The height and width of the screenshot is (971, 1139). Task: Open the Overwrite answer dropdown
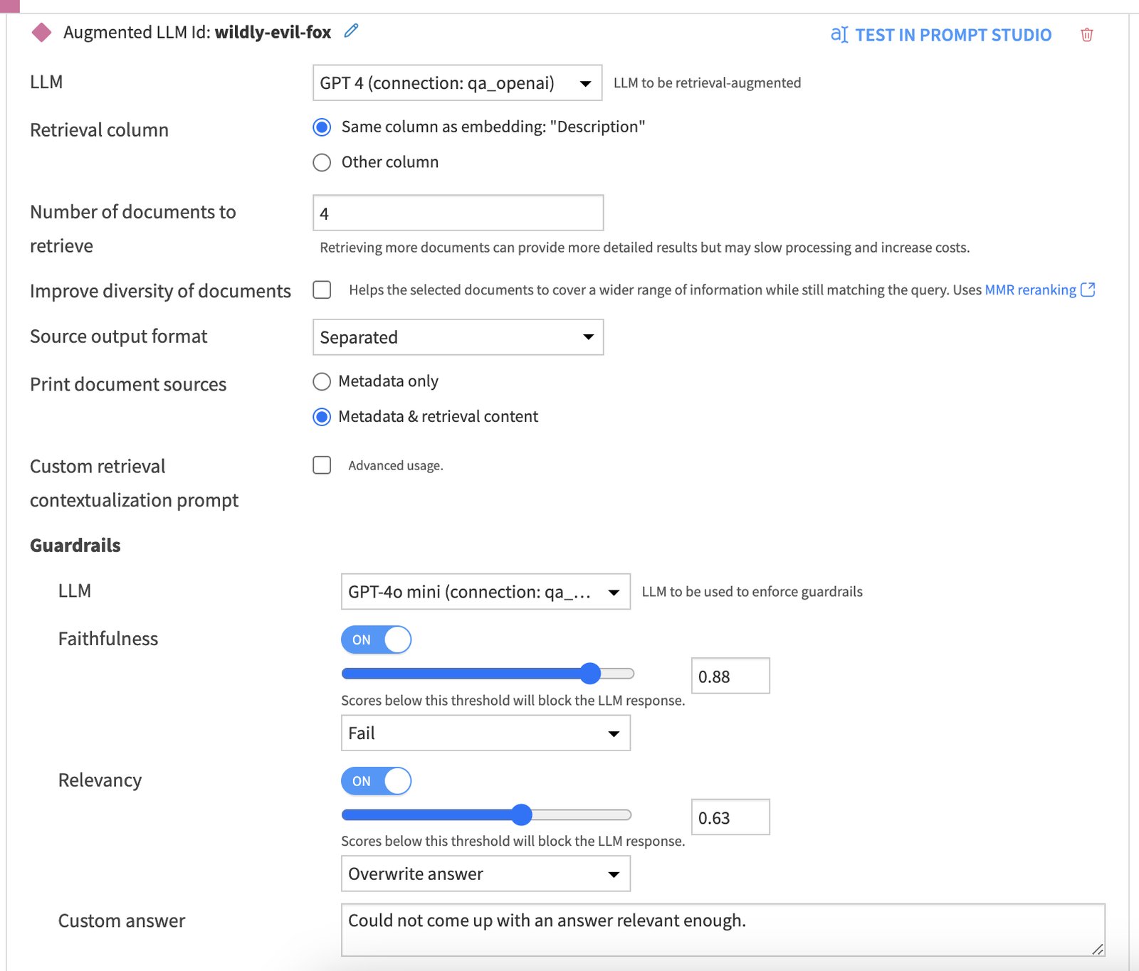click(485, 874)
